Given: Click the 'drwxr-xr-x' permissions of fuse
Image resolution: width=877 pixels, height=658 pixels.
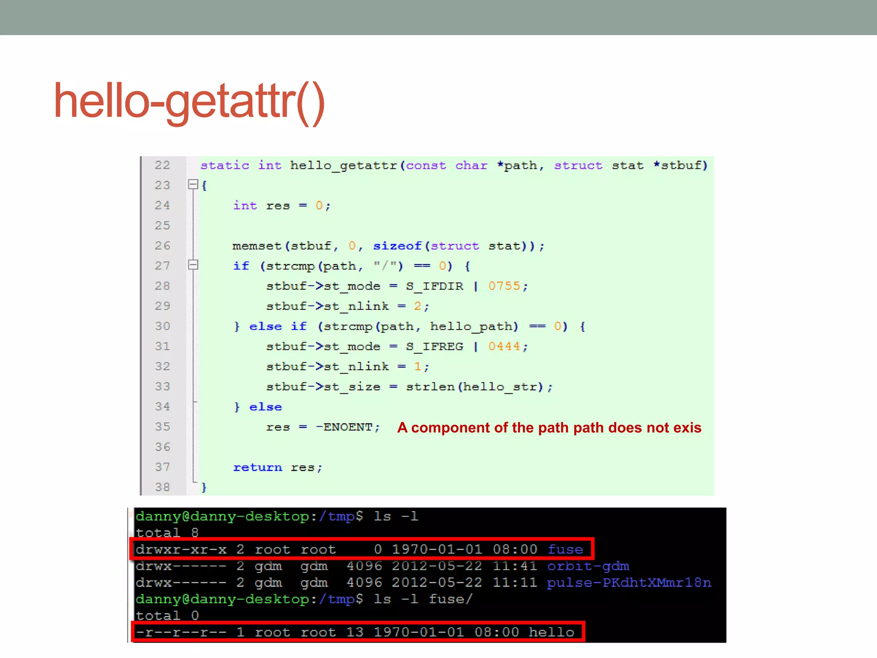Looking at the screenshot, I should [x=181, y=550].
